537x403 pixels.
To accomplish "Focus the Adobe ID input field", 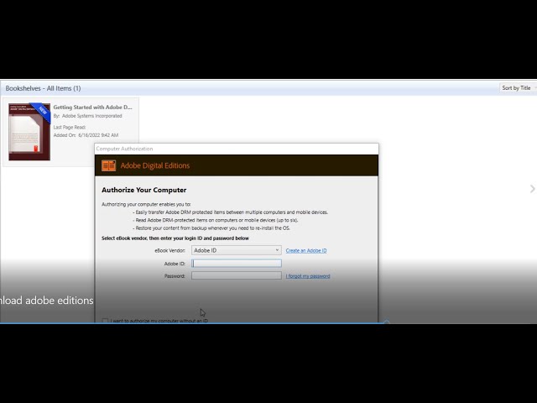I will pos(237,263).
